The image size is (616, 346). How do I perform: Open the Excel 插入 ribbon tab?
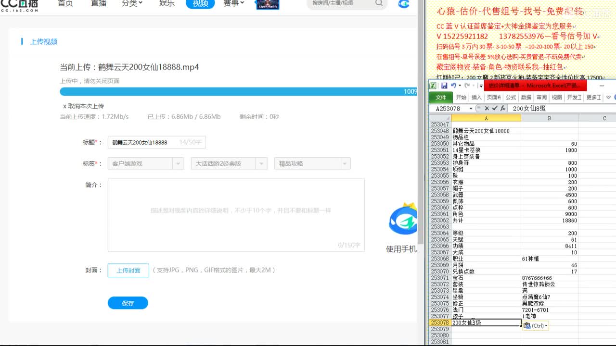pos(476,97)
